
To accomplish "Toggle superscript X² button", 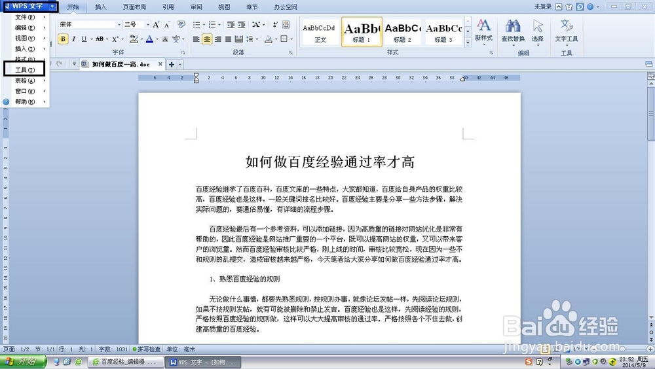I will point(115,39).
